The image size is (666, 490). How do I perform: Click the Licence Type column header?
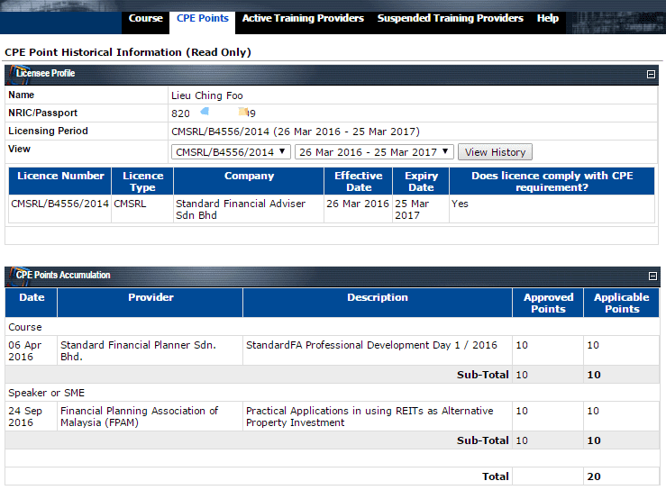142,181
